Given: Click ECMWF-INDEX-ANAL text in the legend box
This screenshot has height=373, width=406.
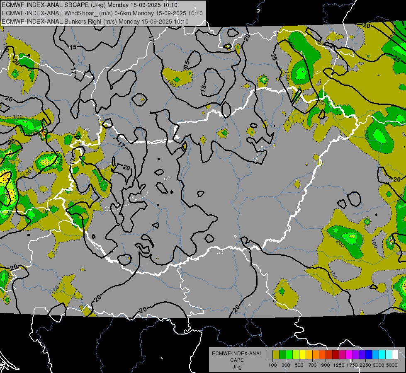Looking at the screenshot, I should pos(237,354).
